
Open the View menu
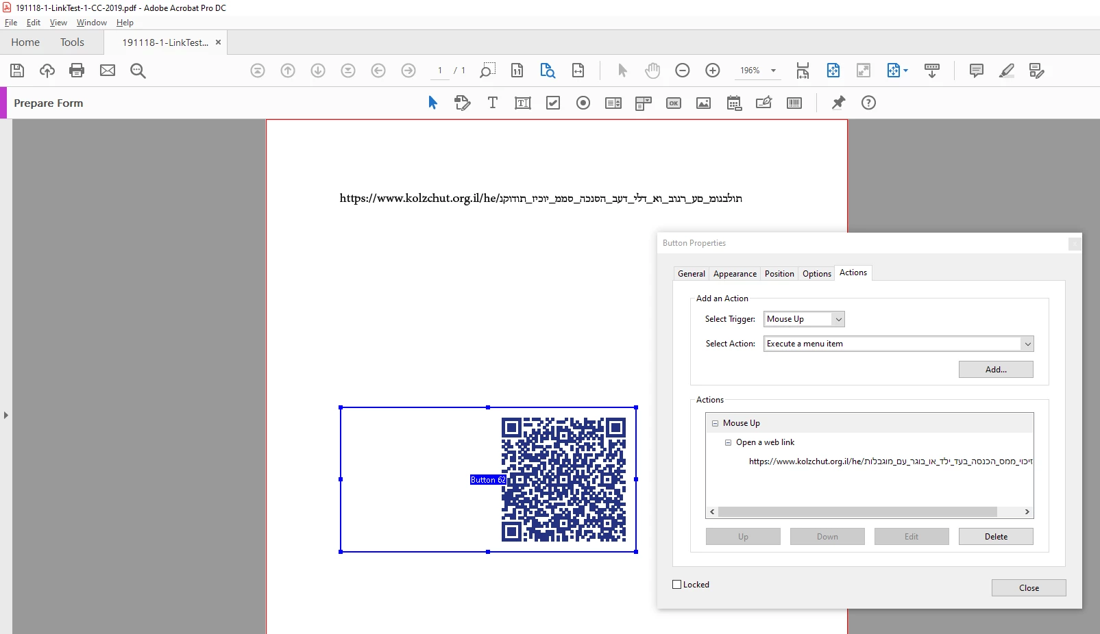pyautogui.click(x=58, y=23)
